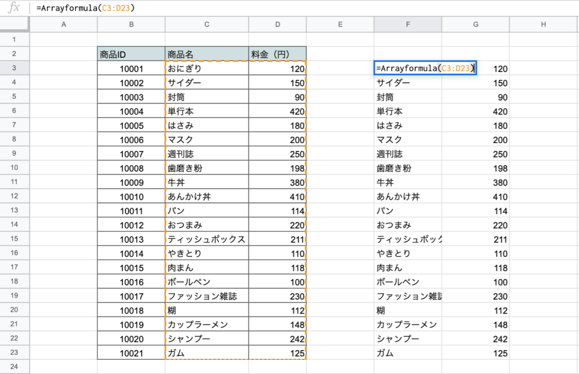Select row 12 header
579x374 pixels.
(x=14, y=196)
